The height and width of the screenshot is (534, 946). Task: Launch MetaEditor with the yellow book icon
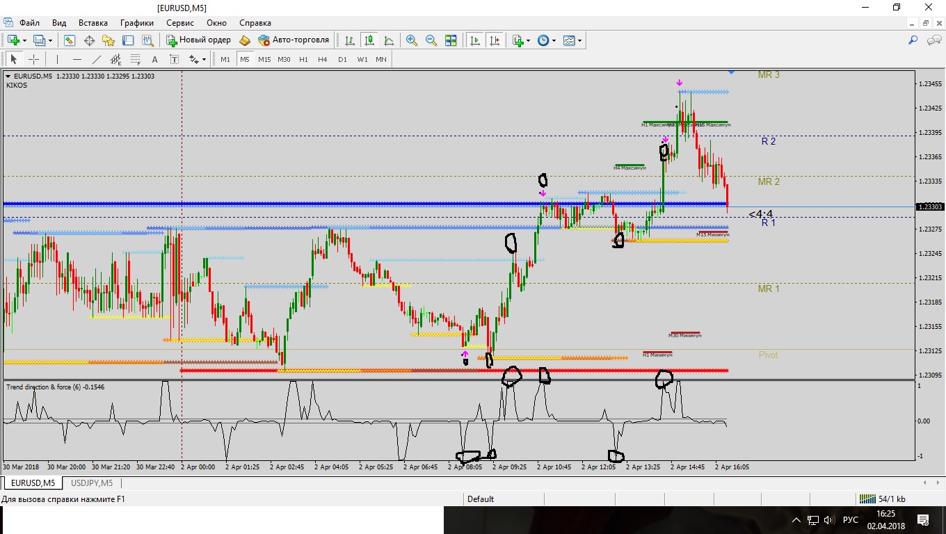[x=245, y=40]
